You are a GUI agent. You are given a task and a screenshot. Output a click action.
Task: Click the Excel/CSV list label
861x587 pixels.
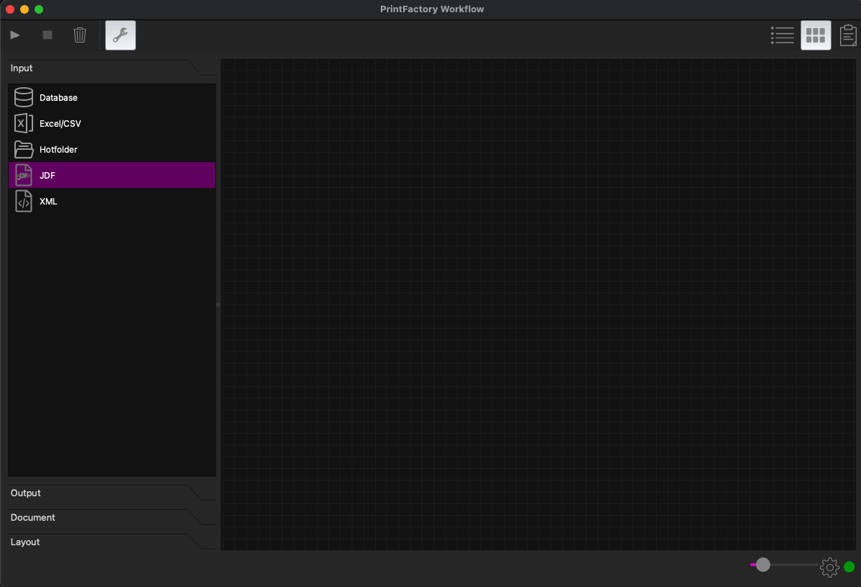point(60,124)
